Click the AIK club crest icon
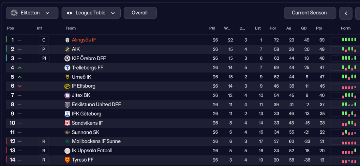Image resolution: width=360 pixels, height=166 pixels. pyautogui.click(x=68, y=49)
